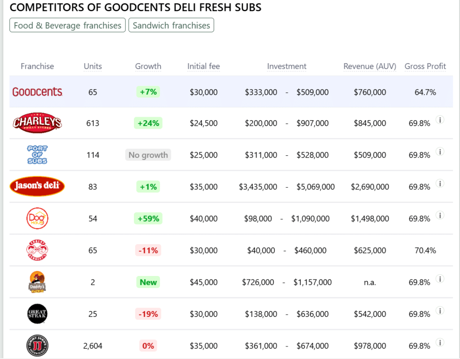
Task: Select the 64.7% gross profit value
Action: pyautogui.click(x=425, y=92)
